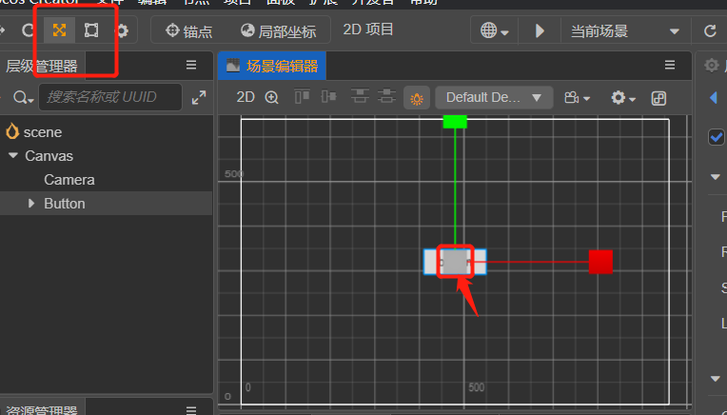Toggle the 2D view mode
This screenshot has width=727, height=415.
(246, 97)
